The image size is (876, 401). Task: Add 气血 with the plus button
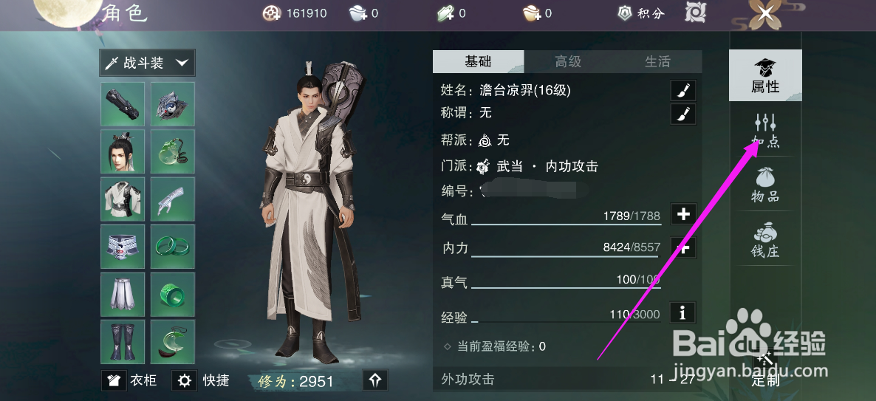tap(682, 214)
